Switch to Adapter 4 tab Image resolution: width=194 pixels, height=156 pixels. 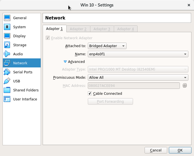[x=125, y=29]
